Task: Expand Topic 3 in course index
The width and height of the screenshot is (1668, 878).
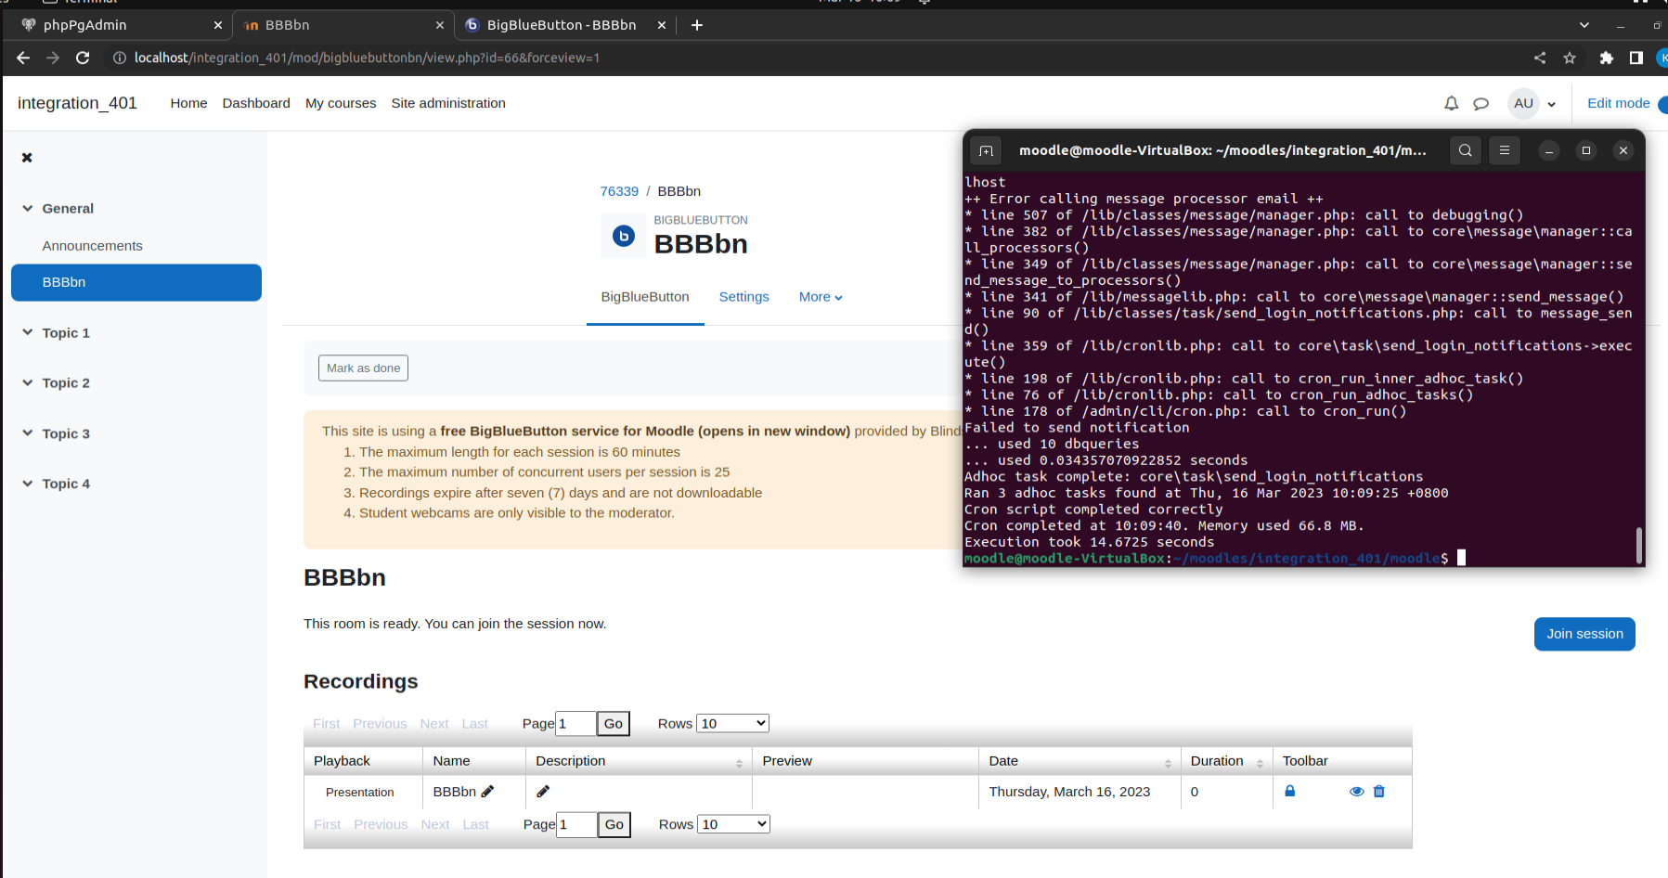Action: [28, 433]
